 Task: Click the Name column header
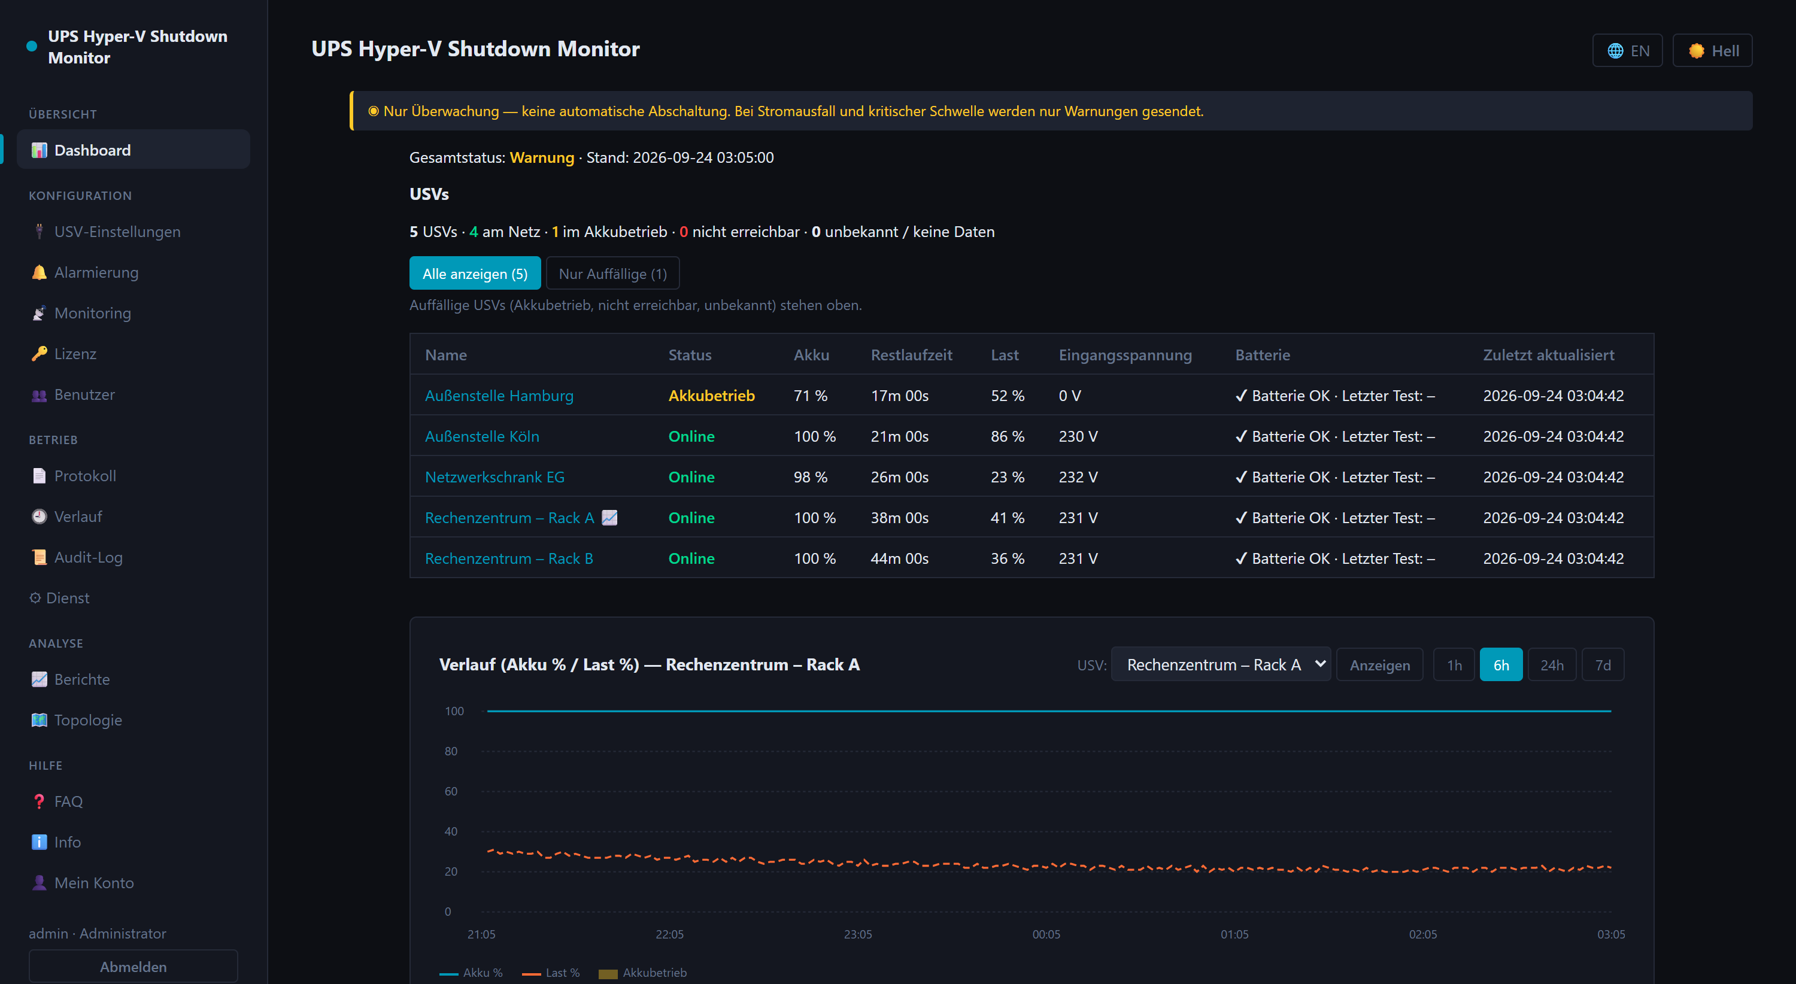pos(445,355)
